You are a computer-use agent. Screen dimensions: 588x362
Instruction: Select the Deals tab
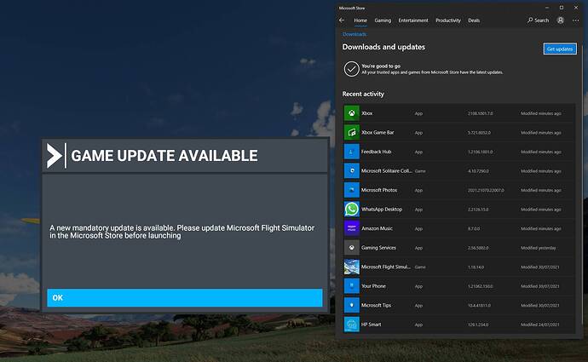point(474,20)
